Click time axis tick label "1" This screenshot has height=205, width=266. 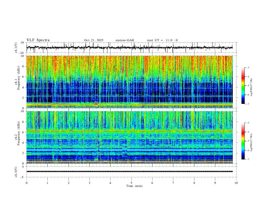tap(47, 183)
